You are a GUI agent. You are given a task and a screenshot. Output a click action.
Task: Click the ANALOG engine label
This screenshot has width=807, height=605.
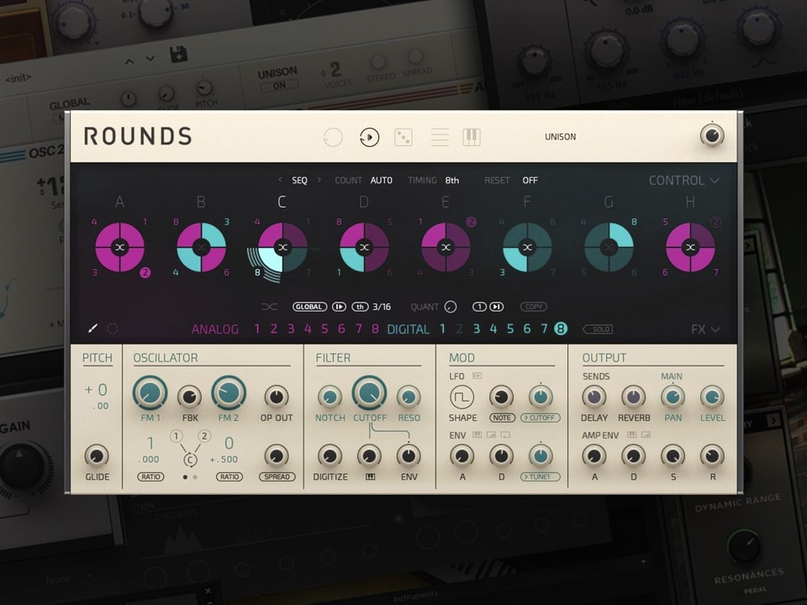pyautogui.click(x=215, y=329)
